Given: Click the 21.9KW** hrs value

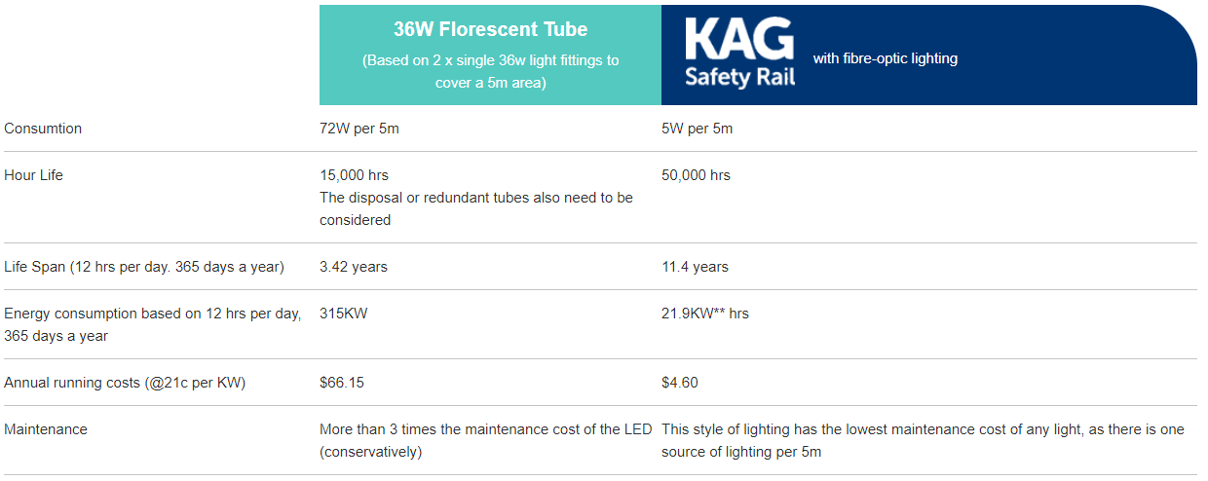Looking at the screenshot, I should [705, 314].
